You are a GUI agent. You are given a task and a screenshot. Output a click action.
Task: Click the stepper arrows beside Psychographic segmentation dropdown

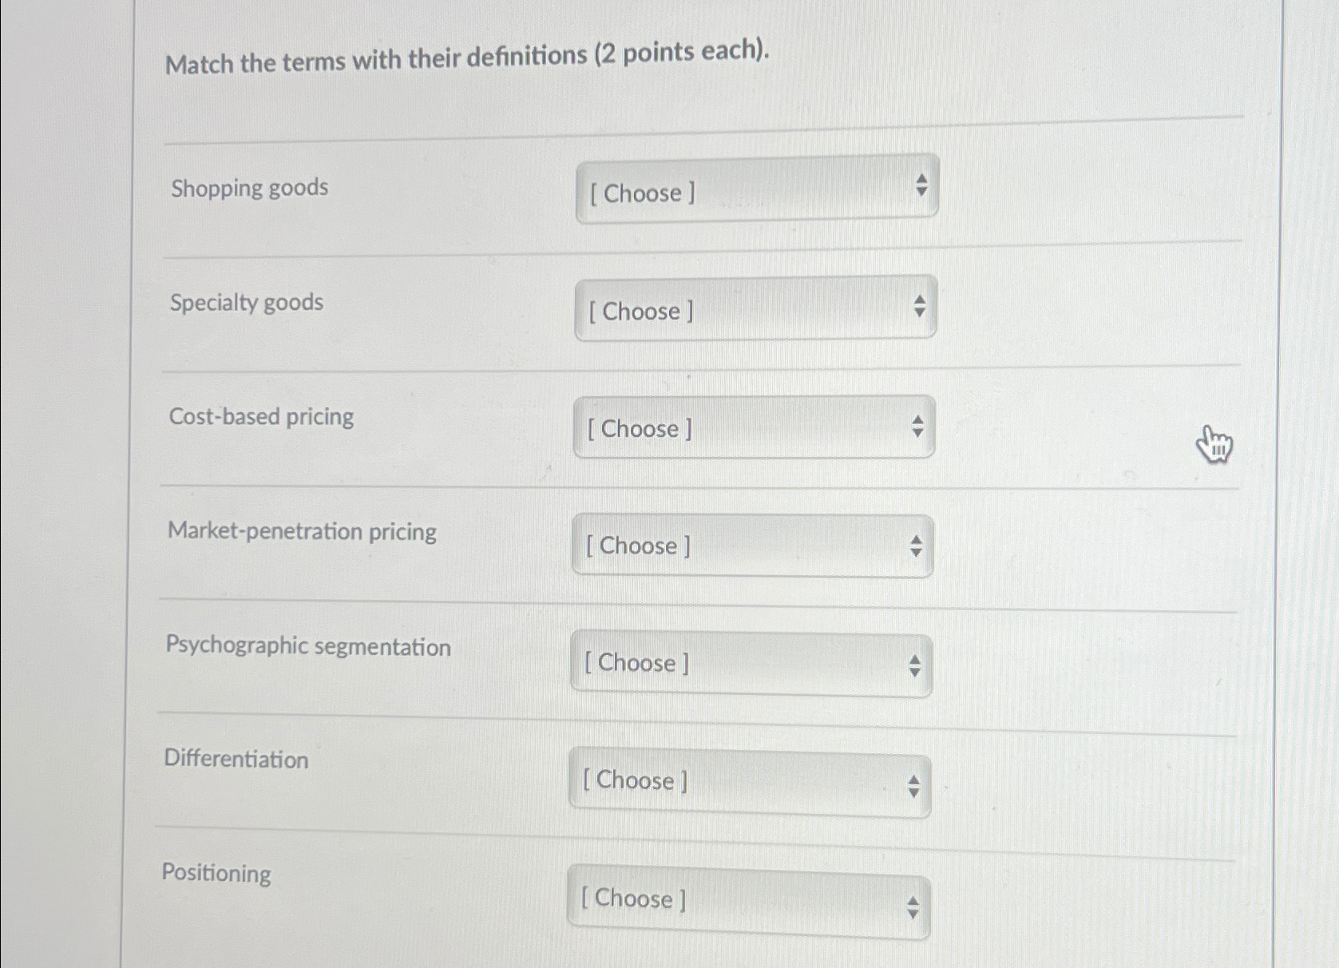coord(914,665)
